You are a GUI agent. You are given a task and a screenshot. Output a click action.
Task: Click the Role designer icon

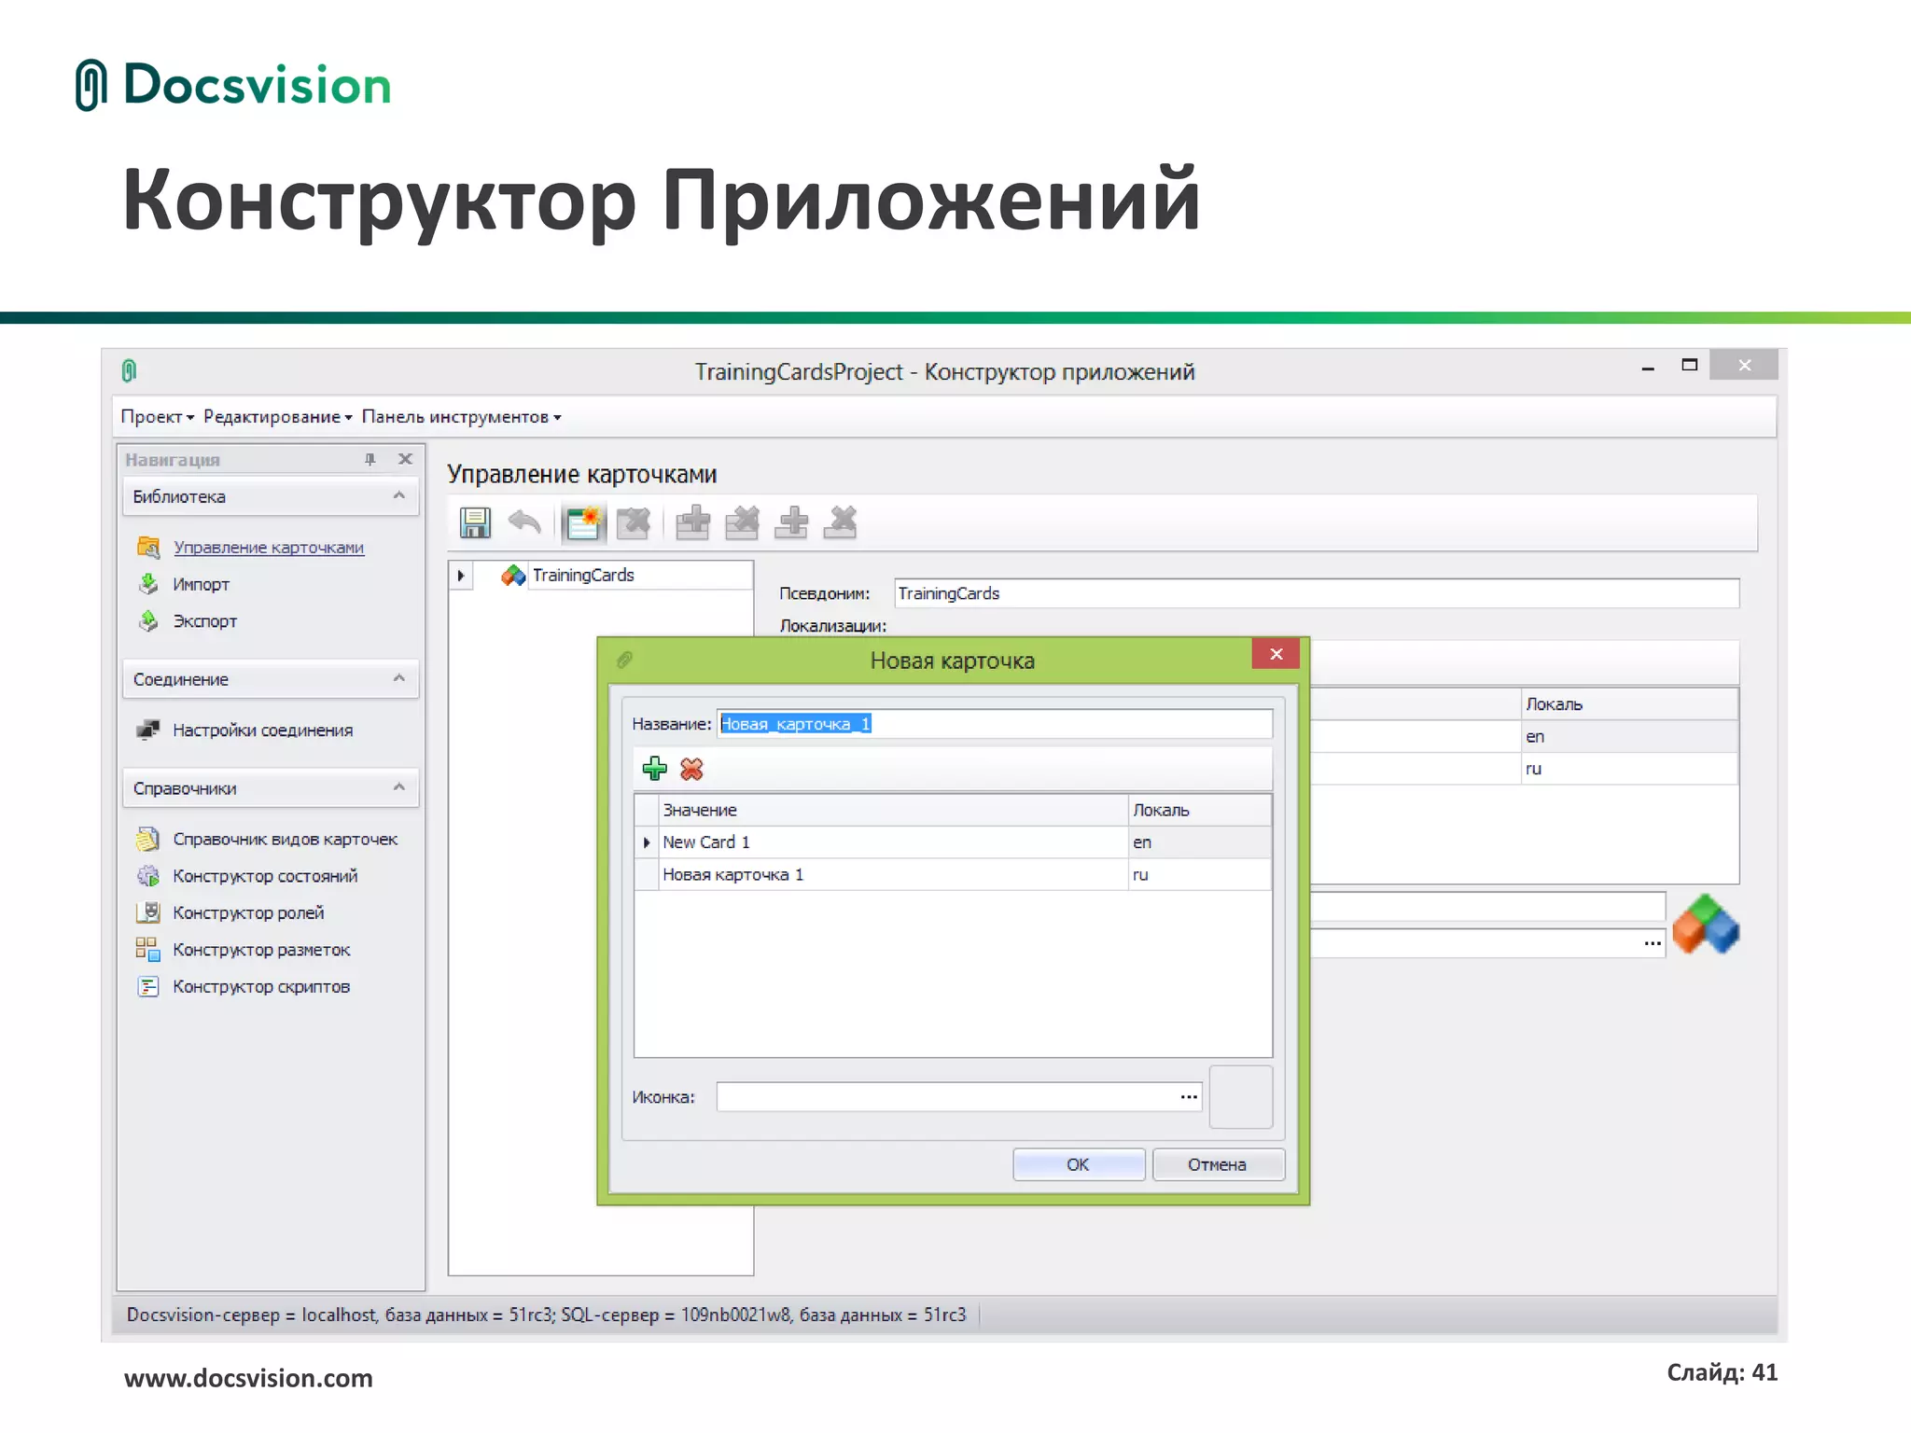tap(148, 912)
